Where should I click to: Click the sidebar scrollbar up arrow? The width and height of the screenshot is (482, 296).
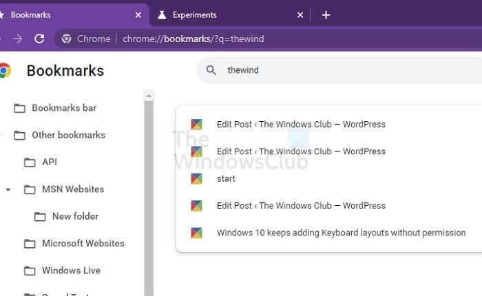tap(149, 96)
